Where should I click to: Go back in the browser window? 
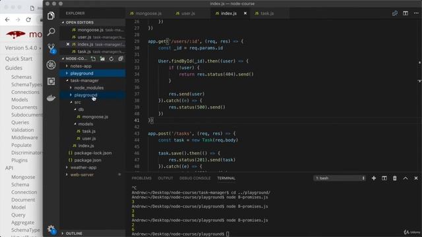tap(7, 20)
